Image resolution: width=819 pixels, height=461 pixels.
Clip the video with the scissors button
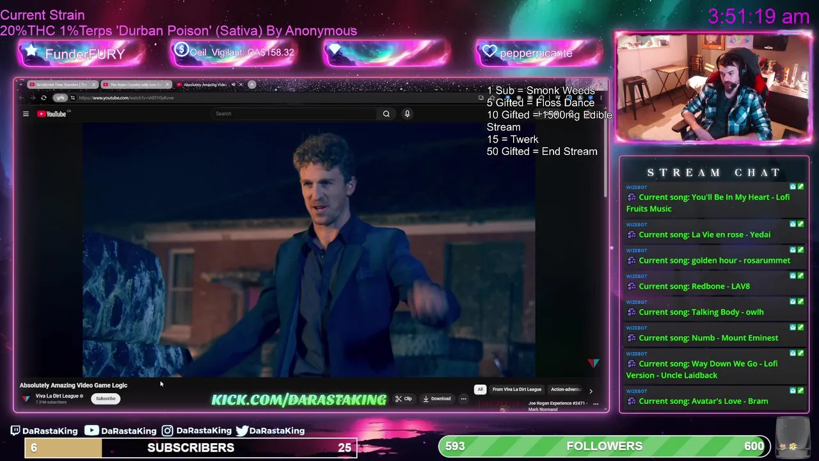(x=403, y=399)
